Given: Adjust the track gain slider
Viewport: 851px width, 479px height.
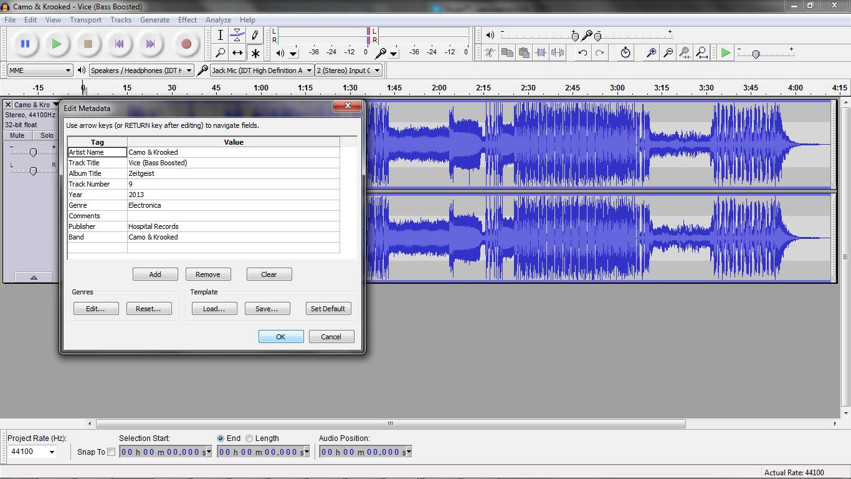Looking at the screenshot, I should pyautogui.click(x=33, y=152).
